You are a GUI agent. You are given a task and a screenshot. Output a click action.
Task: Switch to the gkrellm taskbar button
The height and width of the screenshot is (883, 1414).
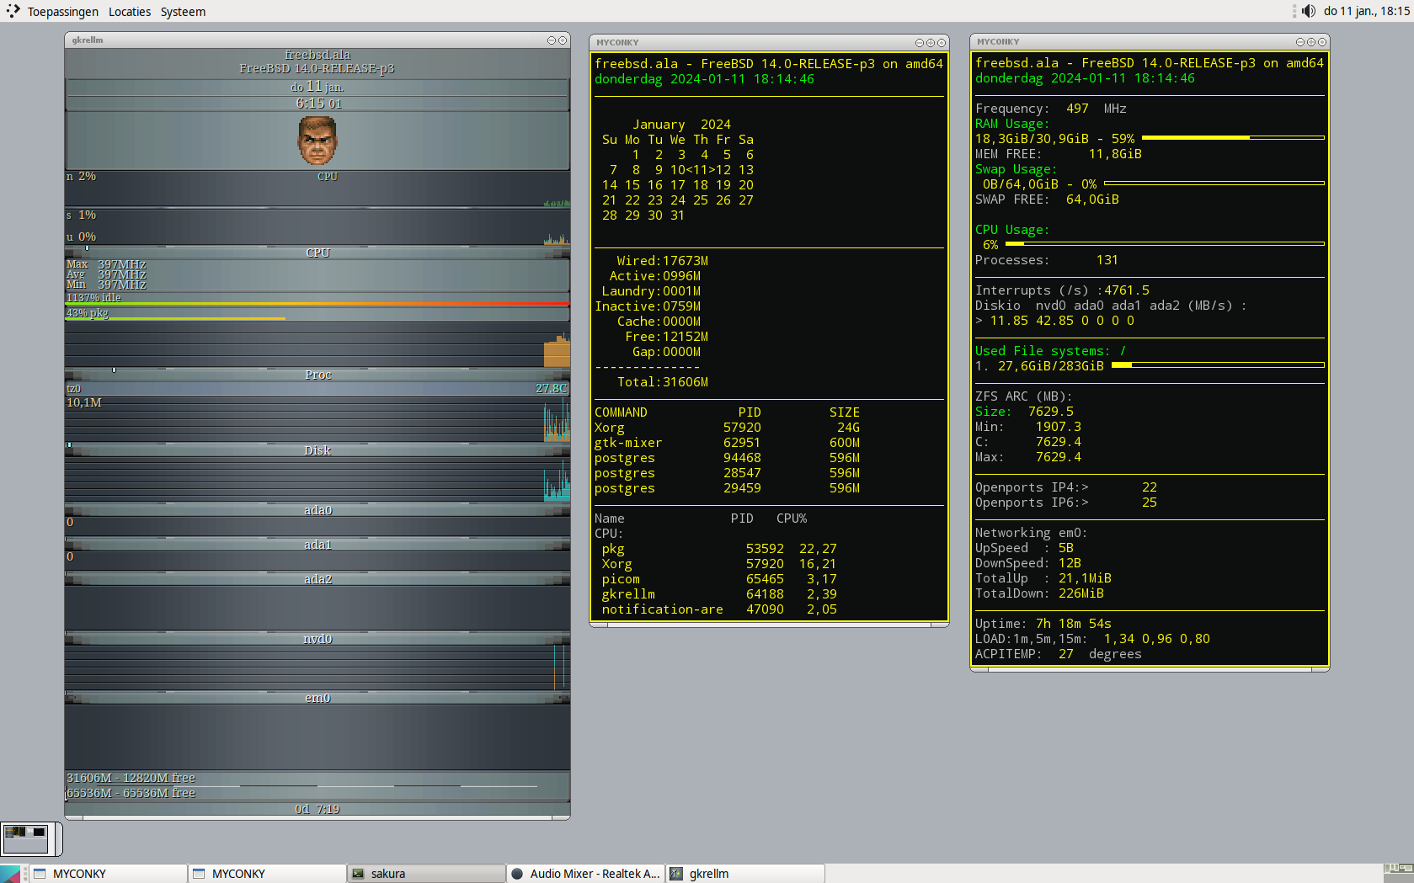pyautogui.click(x=745, y=874)
